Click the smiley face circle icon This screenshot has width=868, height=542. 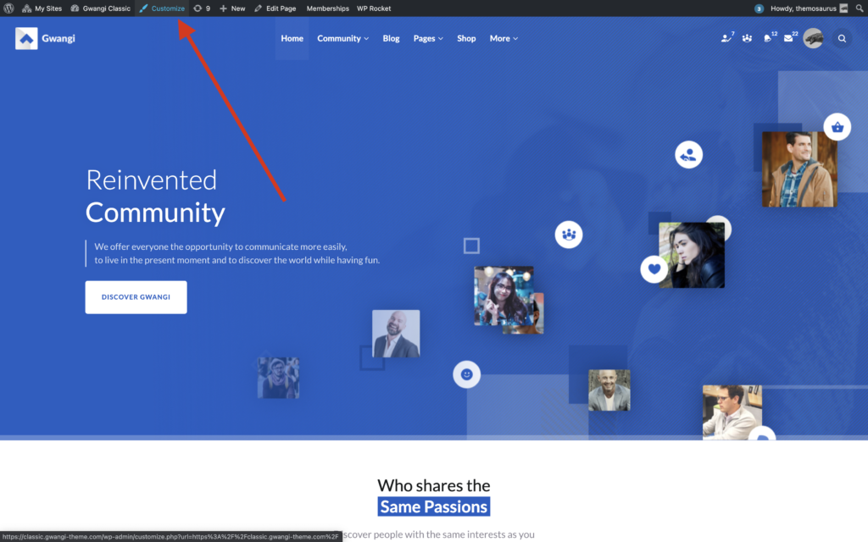coord(467,374)
